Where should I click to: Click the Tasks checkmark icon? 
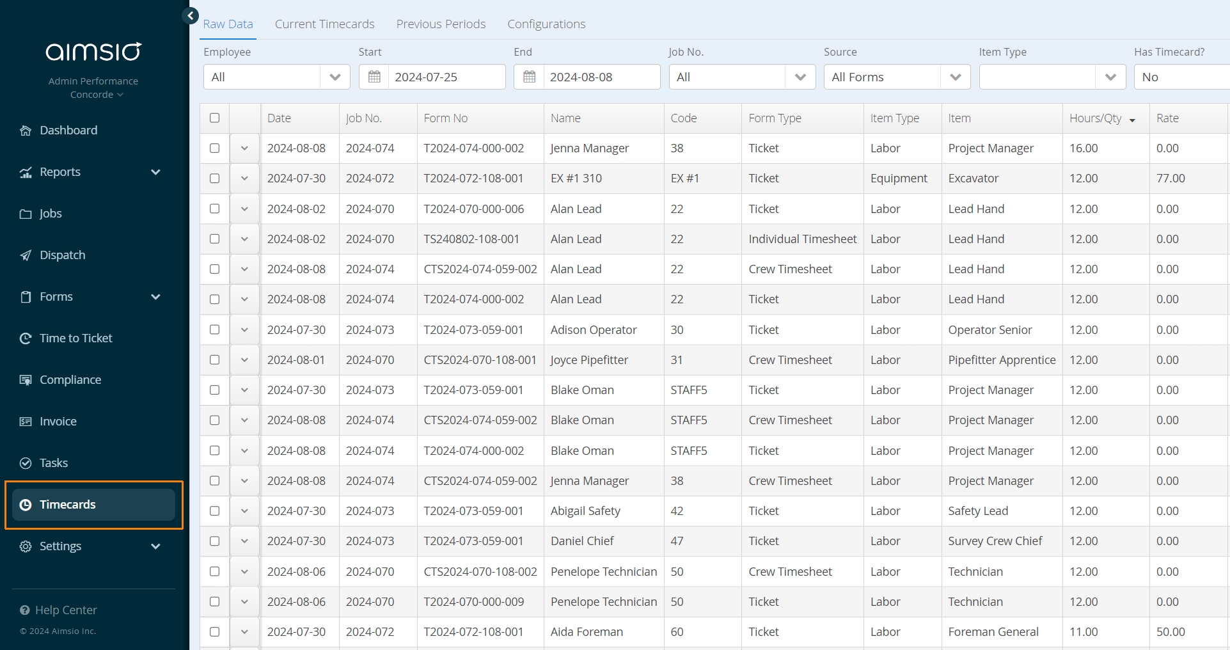[x=26, y=463]
